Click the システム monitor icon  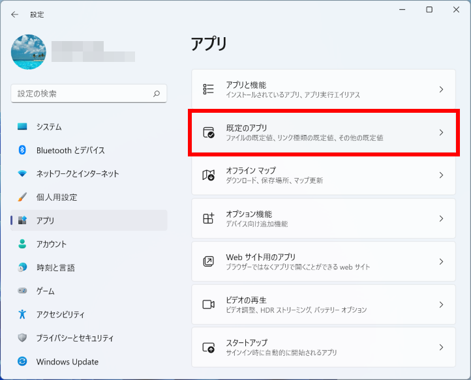(x=22, y=126)
